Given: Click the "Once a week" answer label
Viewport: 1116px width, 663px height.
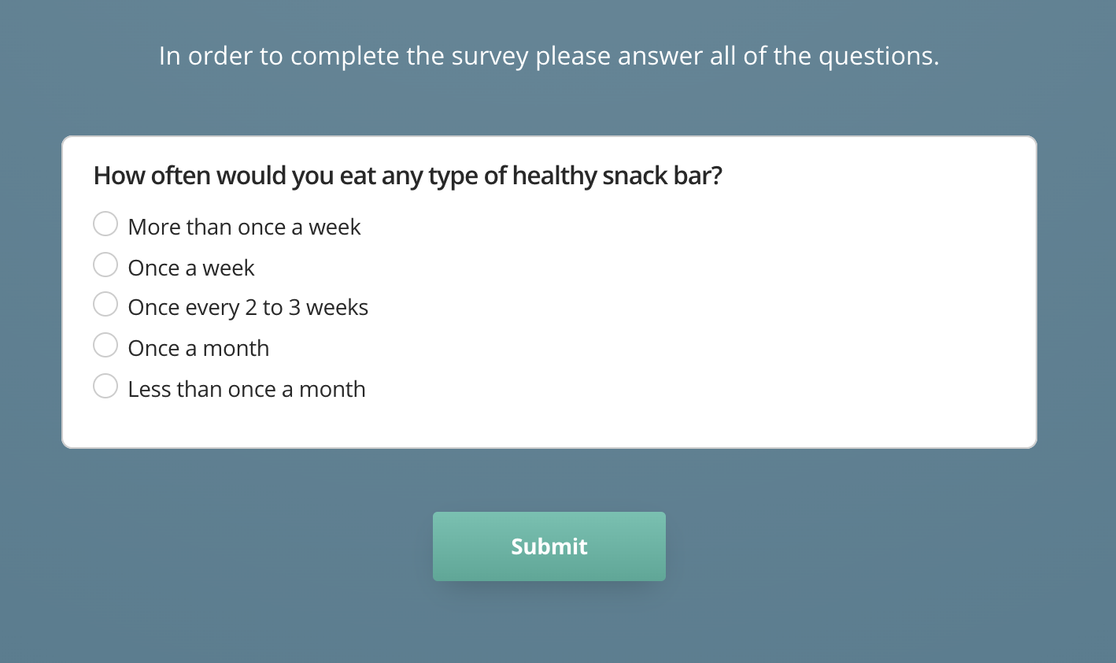Looking at the screenshot, I should click(191, 269).
